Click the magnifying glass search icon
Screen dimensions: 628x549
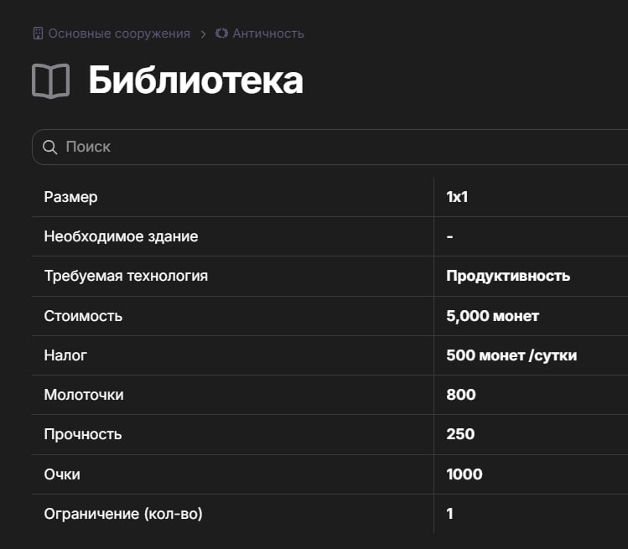coord(50,147)
